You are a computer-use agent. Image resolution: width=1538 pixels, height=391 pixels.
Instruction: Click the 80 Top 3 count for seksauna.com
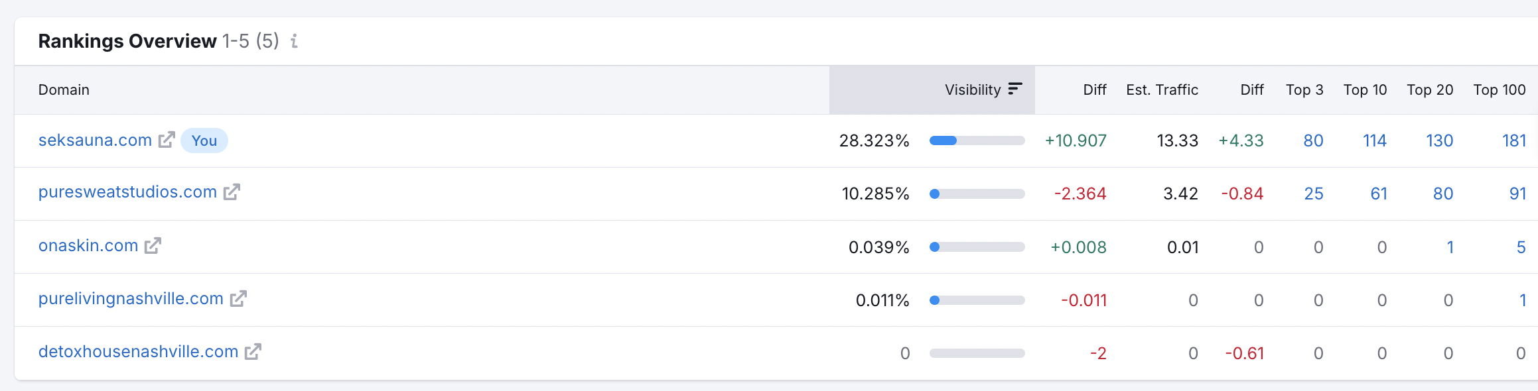click(x=1313, y=140)
